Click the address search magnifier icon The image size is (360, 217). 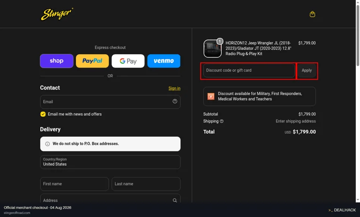pos(175,200)
